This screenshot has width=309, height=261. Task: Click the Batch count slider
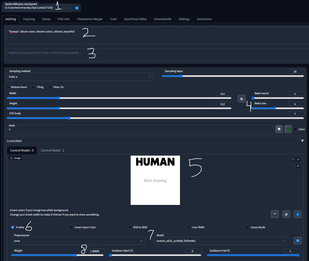coord(278,98)
